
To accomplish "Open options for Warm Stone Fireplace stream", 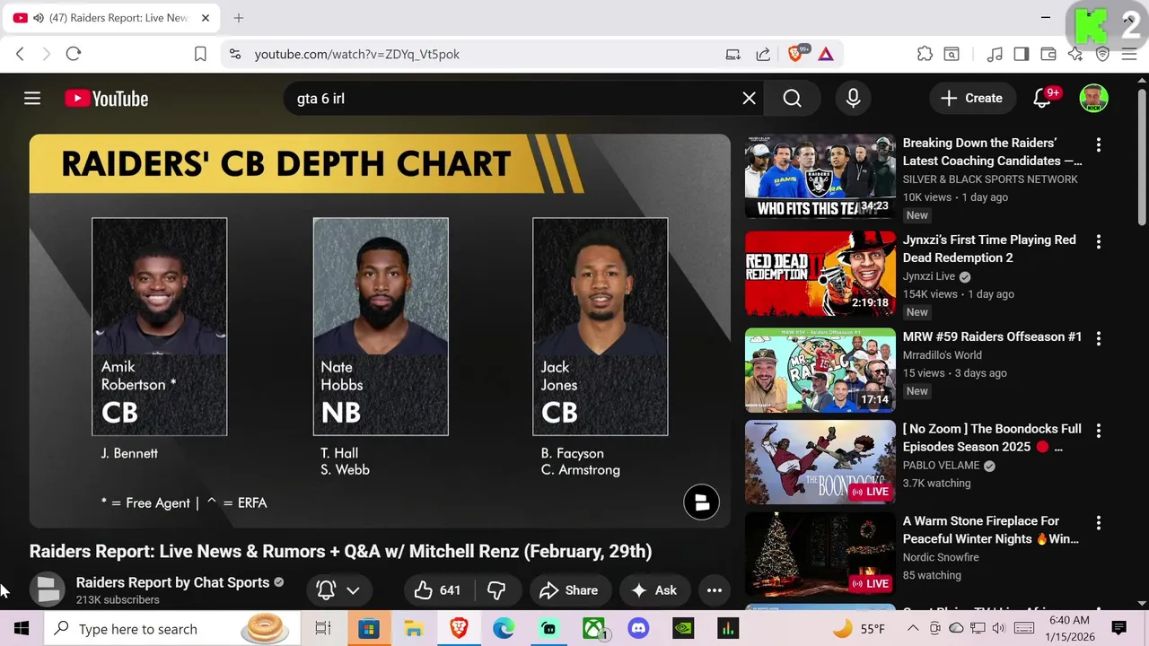I will click(1098, 523).
